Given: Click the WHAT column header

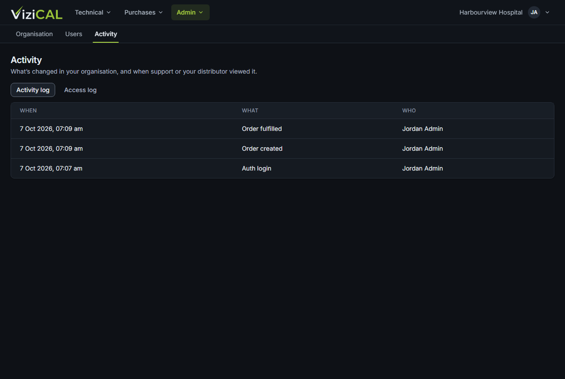Looking at the screenshot, I should click(250, 111).
